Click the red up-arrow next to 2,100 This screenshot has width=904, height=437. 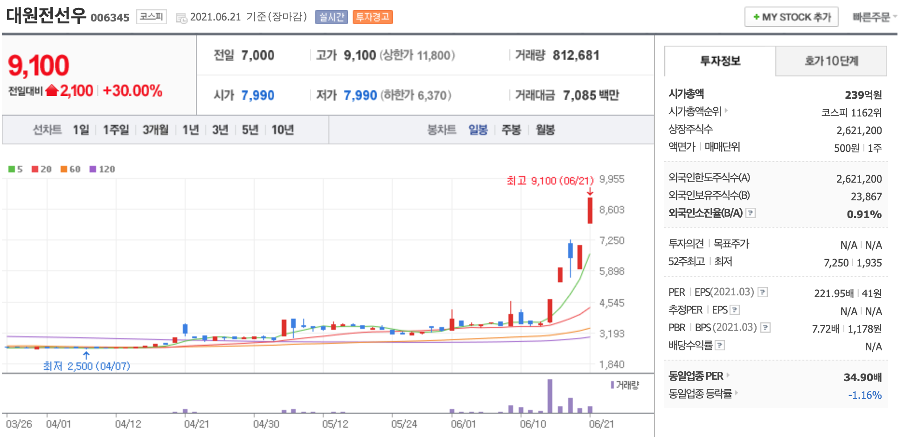tap(52, 90)
